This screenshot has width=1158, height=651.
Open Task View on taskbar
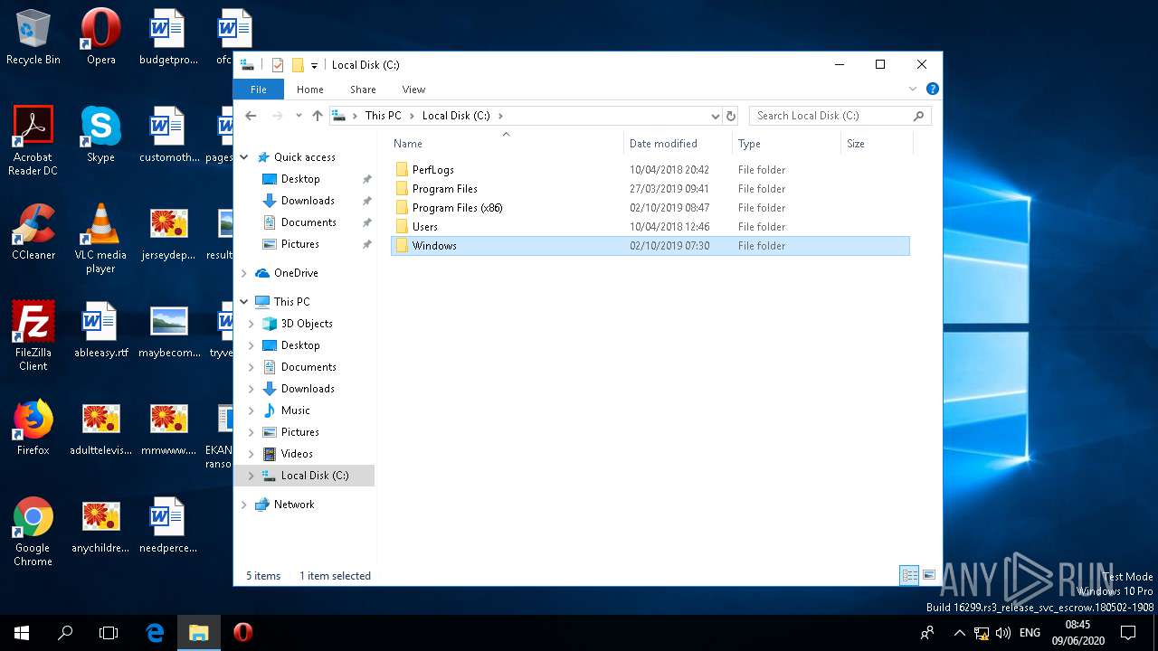point(109,633)
